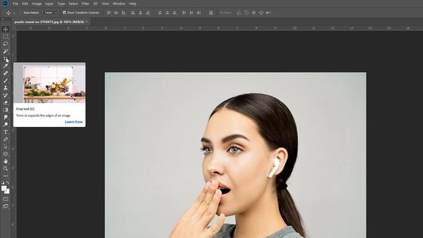Select the Crop tool
The height and width of the screenshot is (238, 423).
pyautogui.click(x=5, y=59)
